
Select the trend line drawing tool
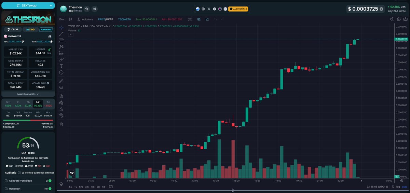click(x=61, y=34)
